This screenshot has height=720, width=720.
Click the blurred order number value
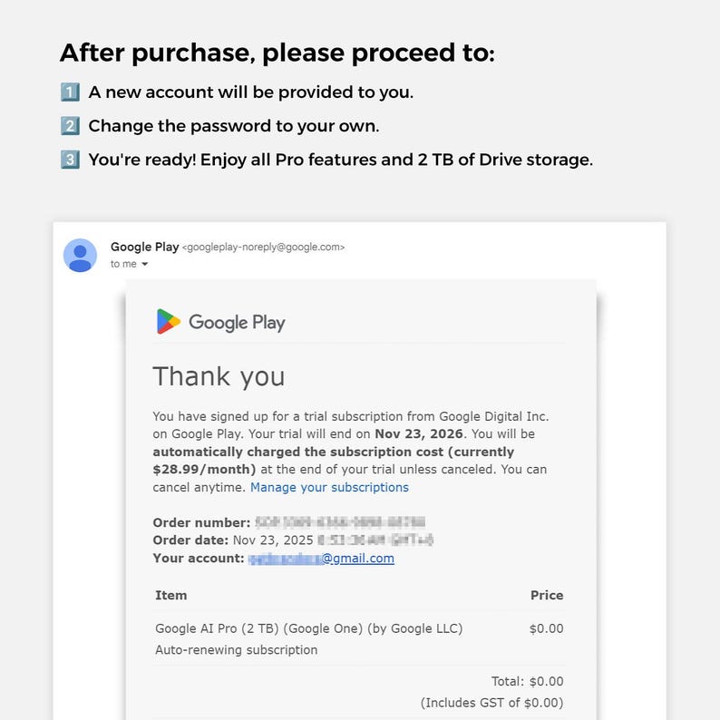point(339,522)
